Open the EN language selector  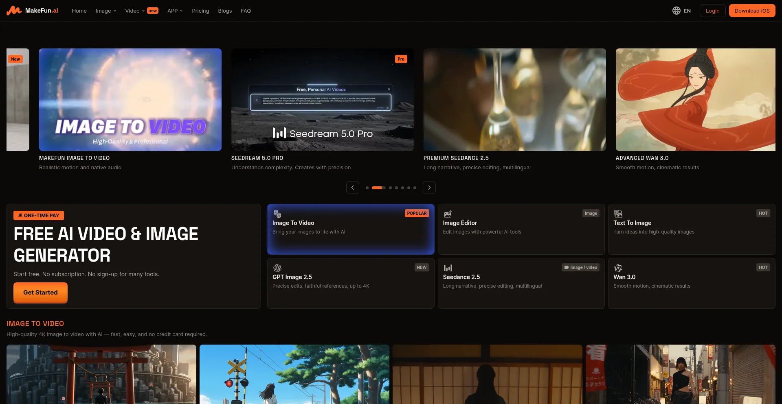tap(682, 11)
